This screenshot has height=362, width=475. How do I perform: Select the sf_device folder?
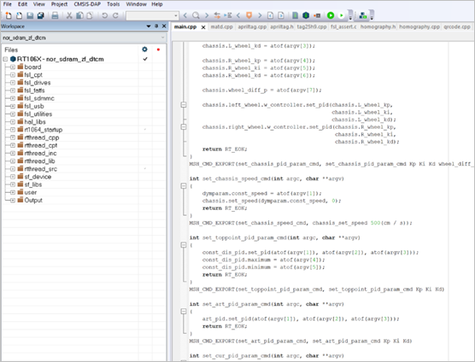[38, 177]
